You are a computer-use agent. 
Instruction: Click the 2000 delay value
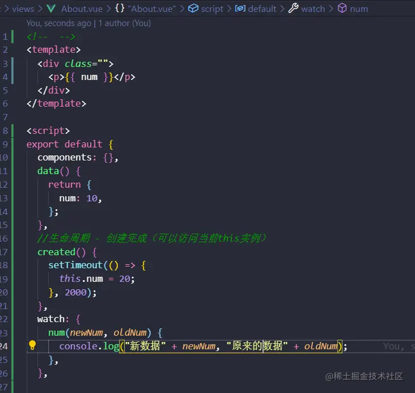click(75, 293)
